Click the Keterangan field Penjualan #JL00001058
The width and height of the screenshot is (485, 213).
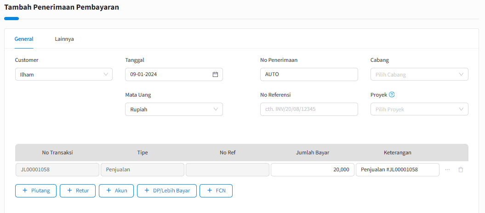coord(398,169)
